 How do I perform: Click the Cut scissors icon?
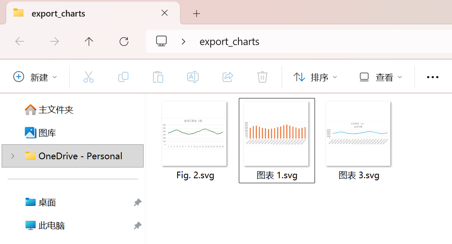click(89, 77)
